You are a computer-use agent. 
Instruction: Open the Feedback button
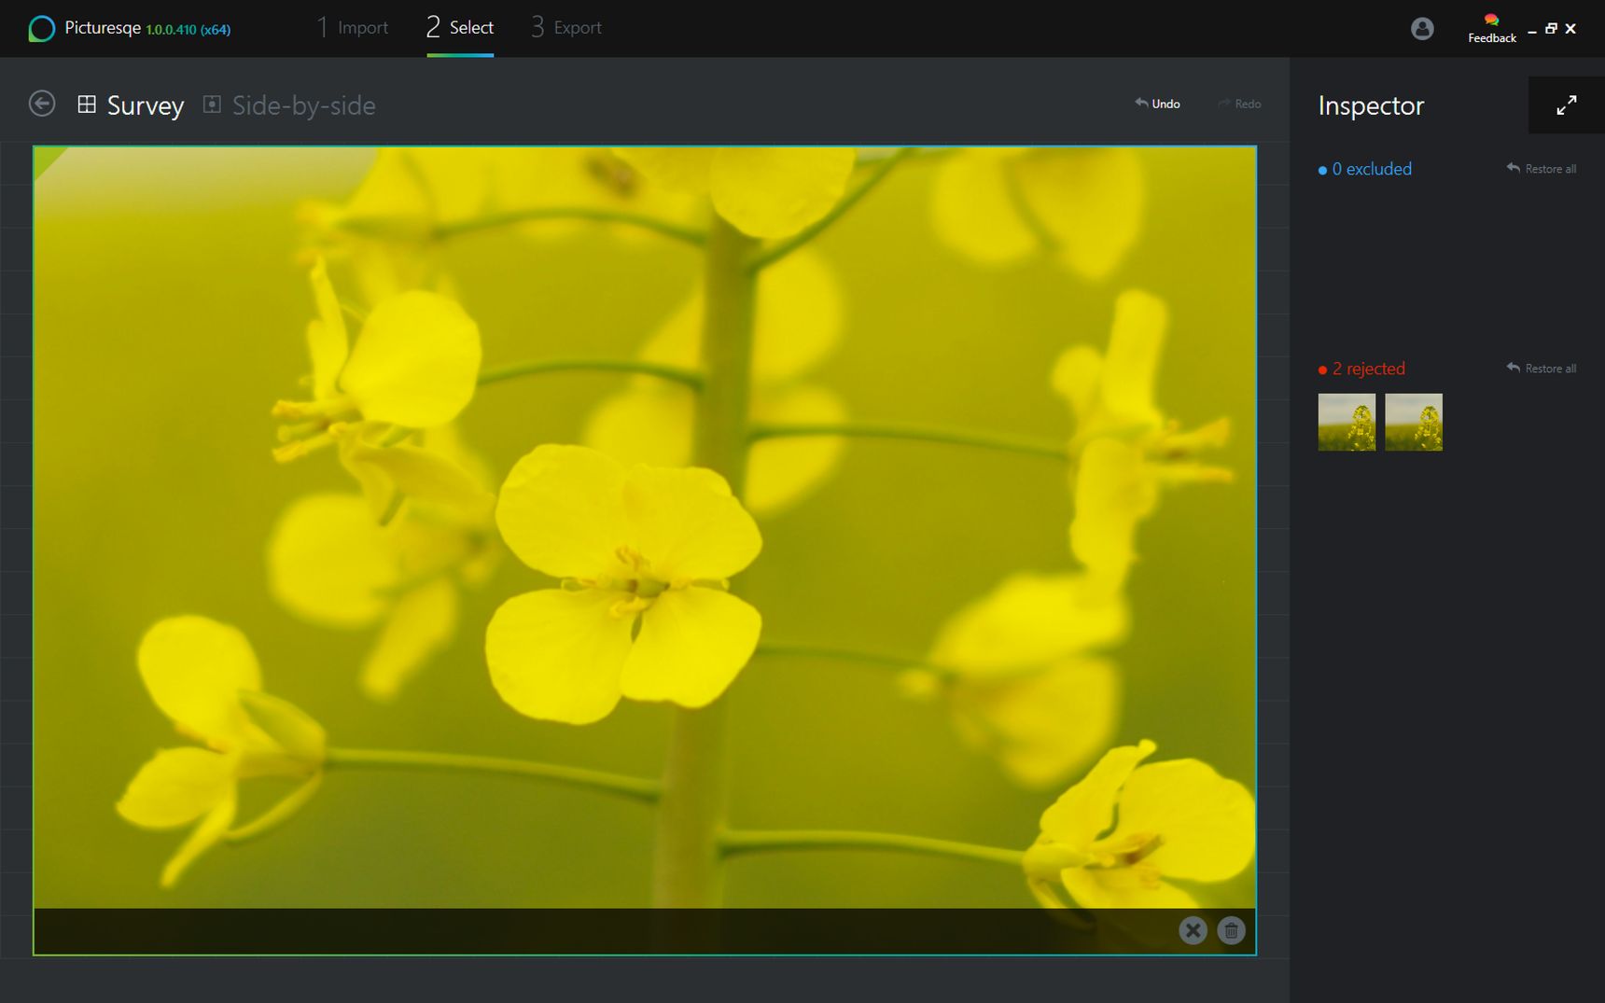click(1492, 29)
